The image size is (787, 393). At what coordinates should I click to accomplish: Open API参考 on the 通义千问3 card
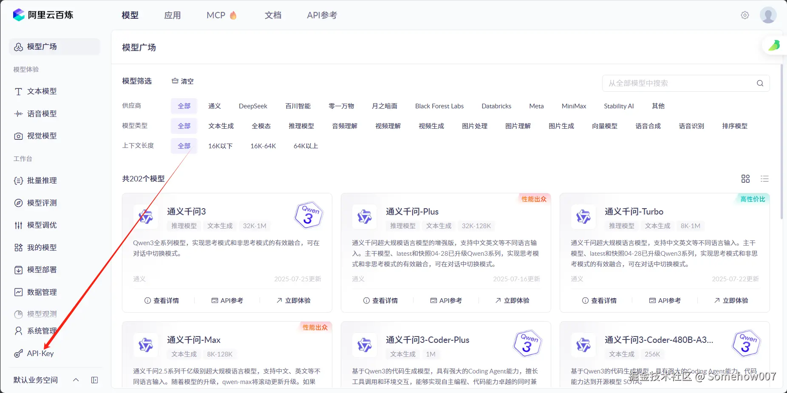pyautogui.click(x=227, y=300)
